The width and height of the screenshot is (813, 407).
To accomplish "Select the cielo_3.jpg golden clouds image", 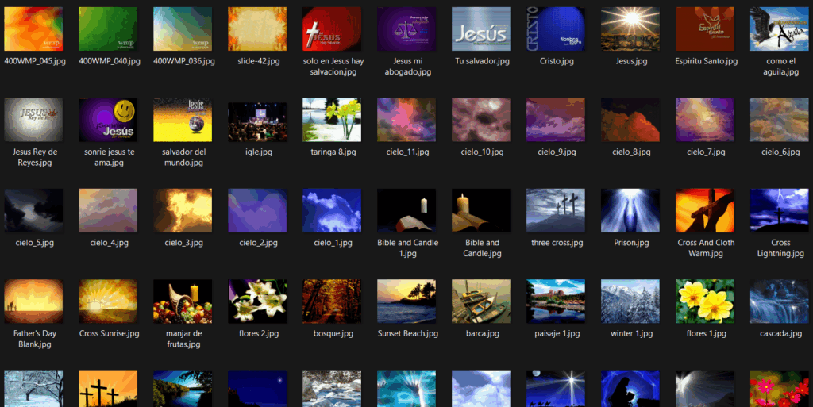I will (183, 210).
